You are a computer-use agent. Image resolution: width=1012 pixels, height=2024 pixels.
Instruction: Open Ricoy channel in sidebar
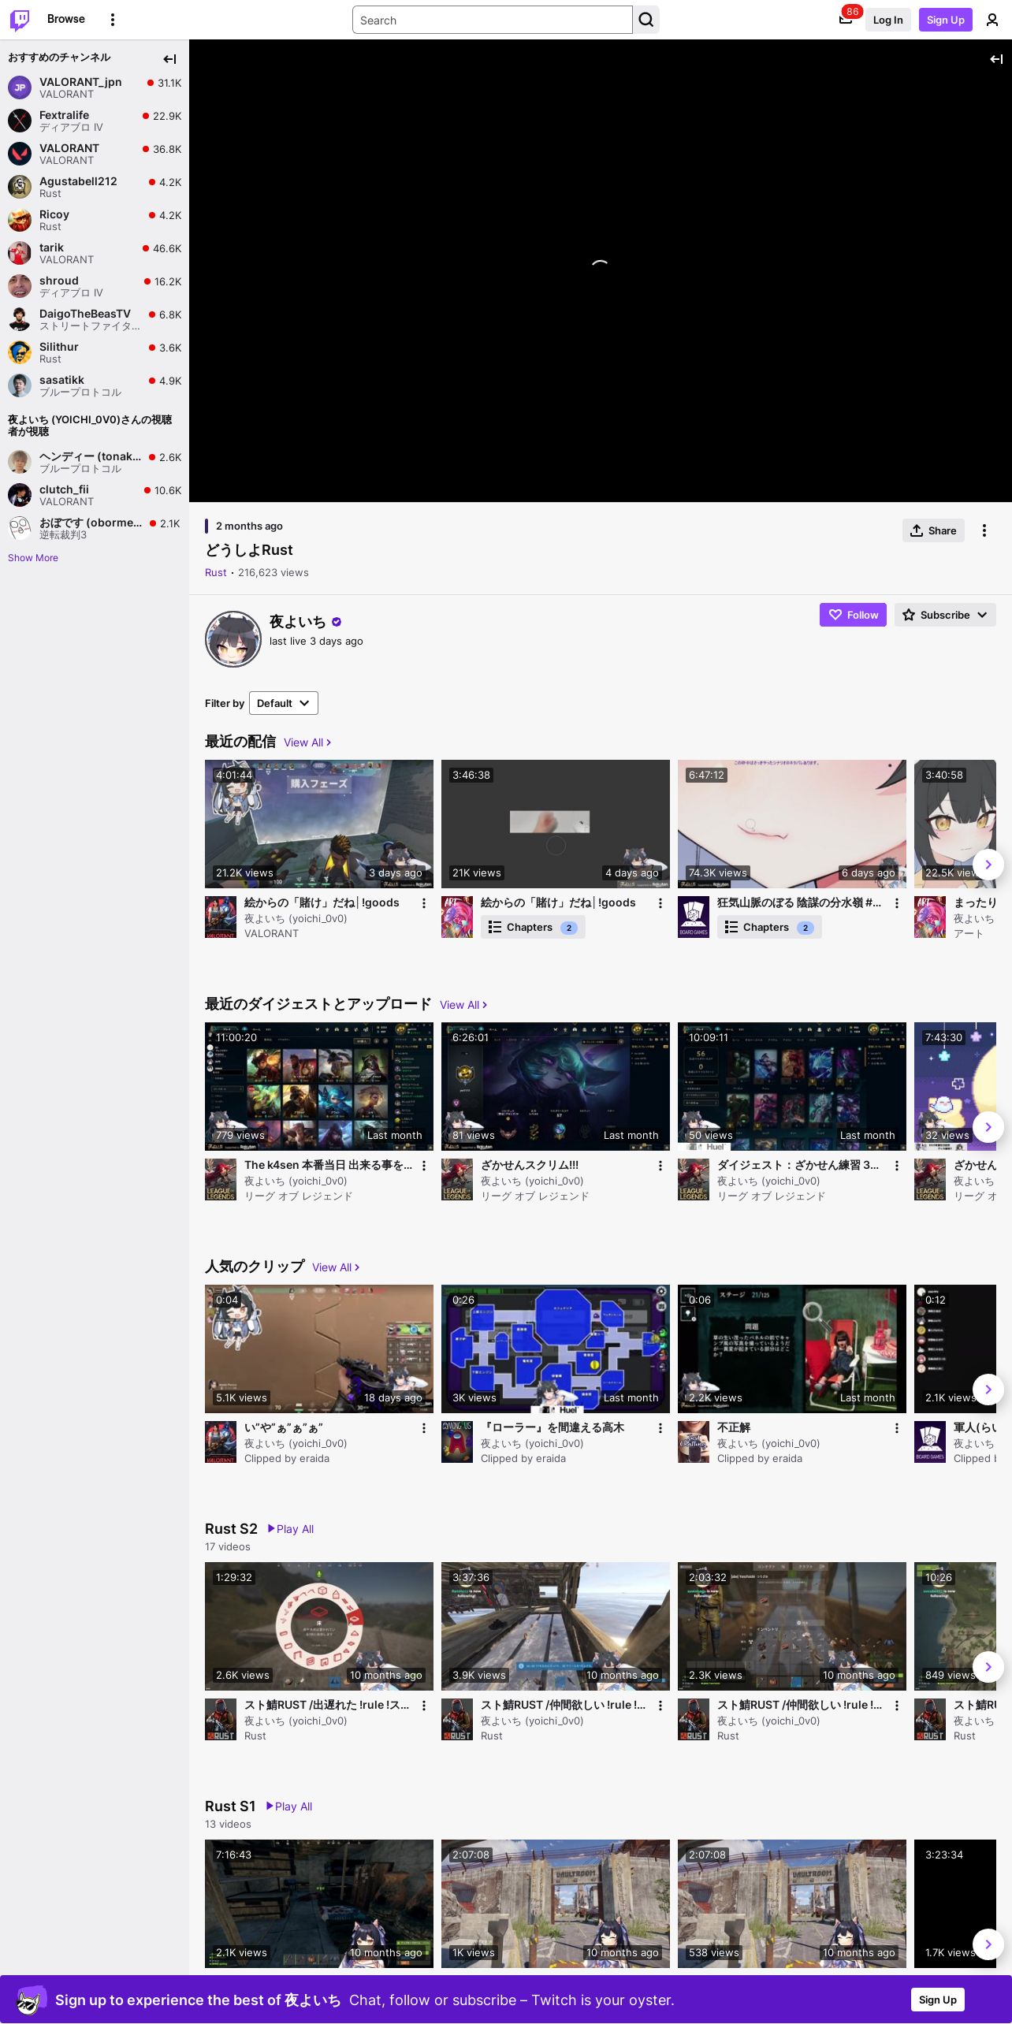pyautogui.click(x=95, y=220)
